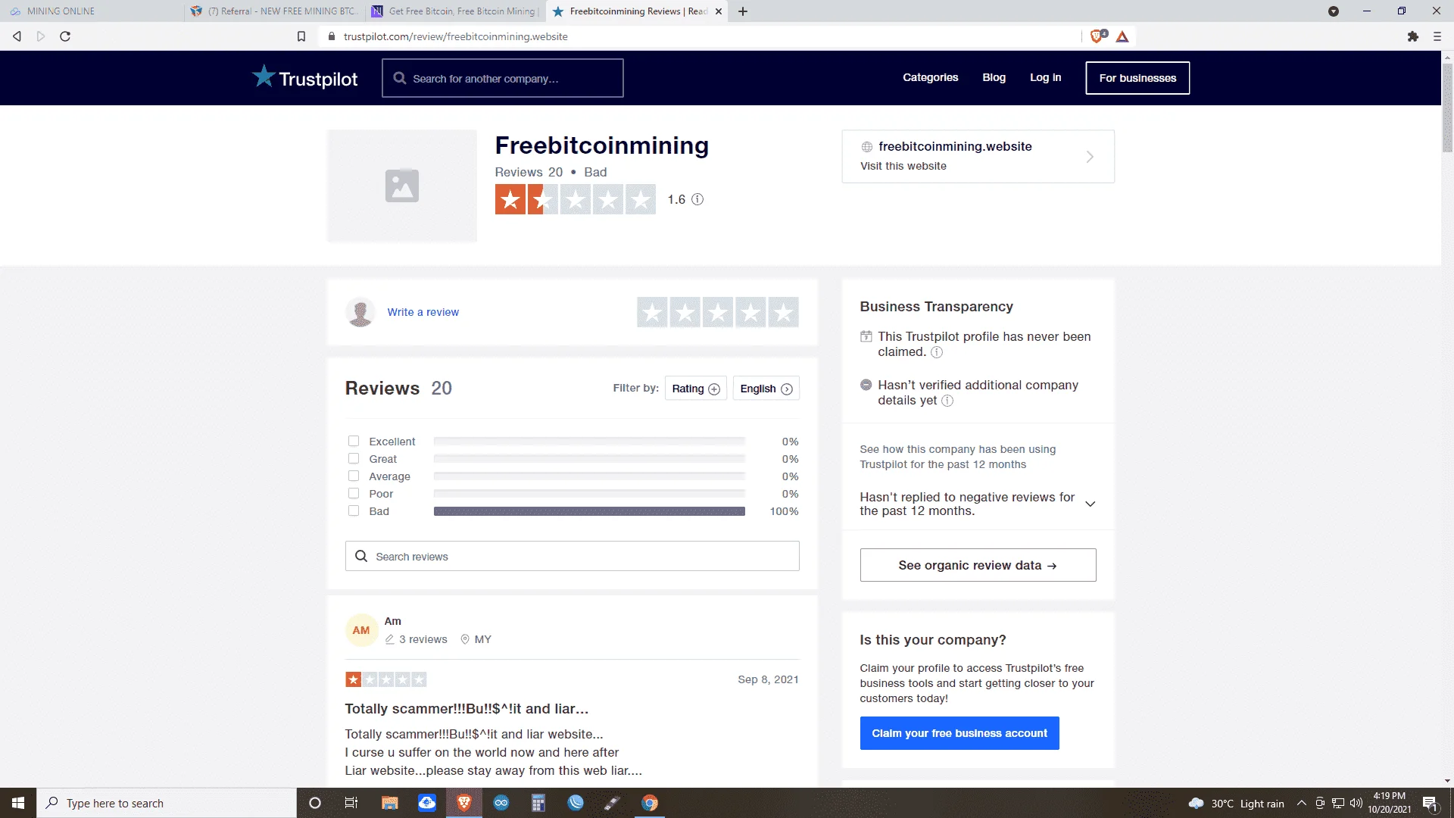The image size is (1454, 818).
Task: Open Brave Rewards triangle icon
Action: (1122, 36)
